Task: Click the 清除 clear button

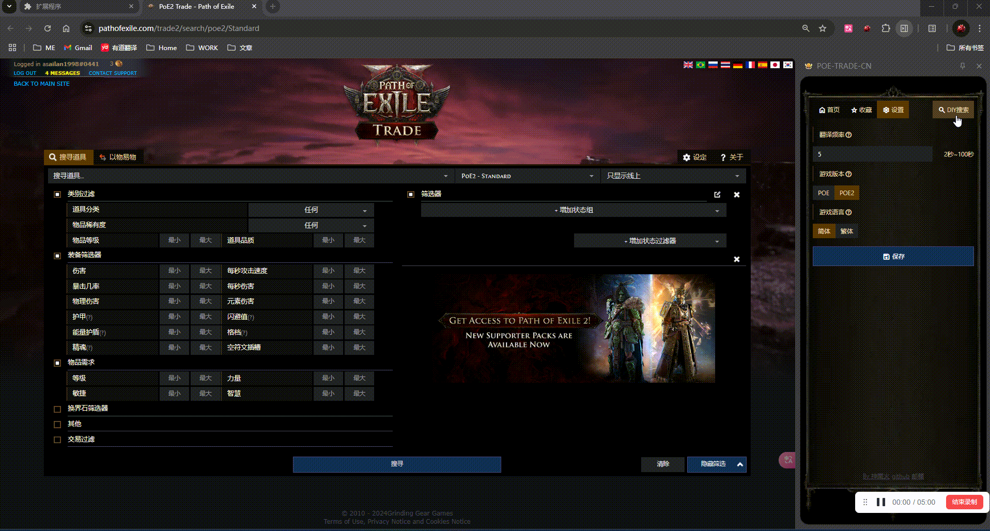Action: click(663, 464)
